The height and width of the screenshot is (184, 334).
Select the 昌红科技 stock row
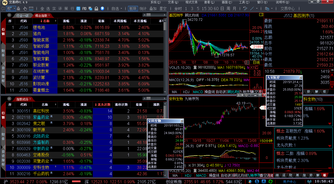click(x=41, y=111)
